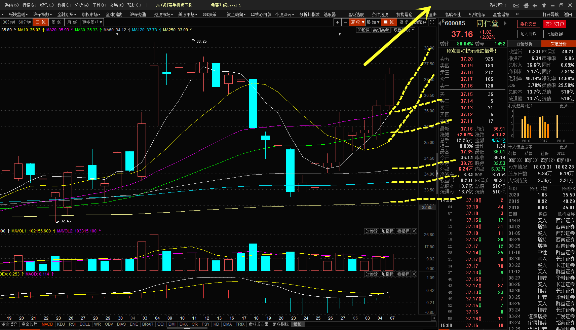Expand the 资金流向 menu
Viewport: 576px width, 330px height.
(236, 14)
